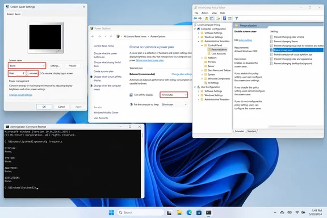Toggle 'On resume, display logon screen' checkbox
327x218 pixels.
[40, 73]
